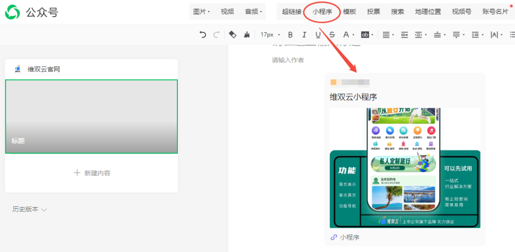Screen dimensions: 515x252
Task: Click the 公众号 title text
Action: coord(42,12)
